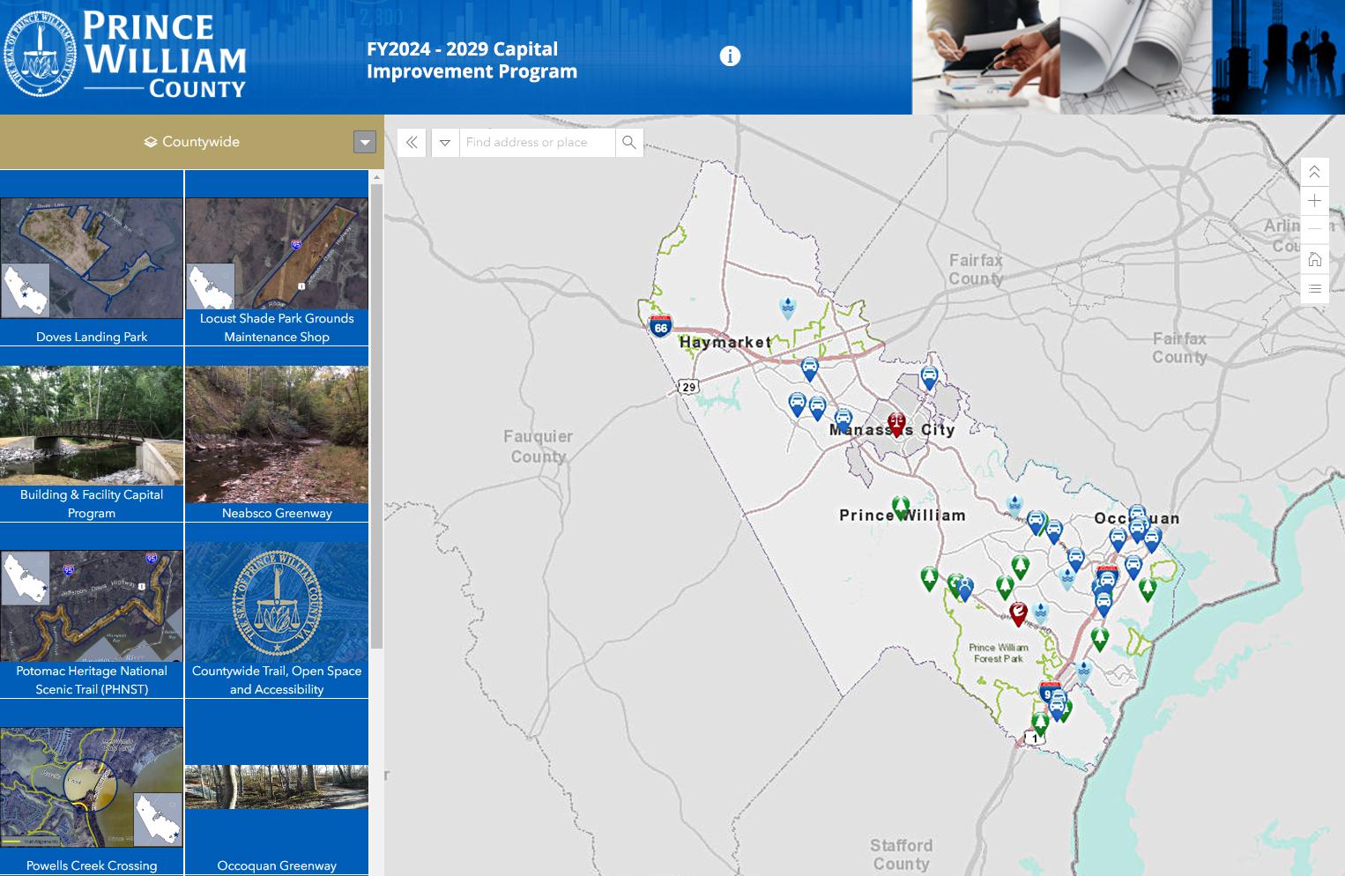Image resolution: width=1345 pixels, height=876 pixels.
Task: Collapse the map tools with double-chevron up
Action: tap(1314, 172)
